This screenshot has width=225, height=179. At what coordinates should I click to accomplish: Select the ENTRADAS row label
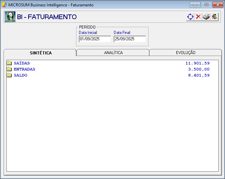click(x=24, y=69)
